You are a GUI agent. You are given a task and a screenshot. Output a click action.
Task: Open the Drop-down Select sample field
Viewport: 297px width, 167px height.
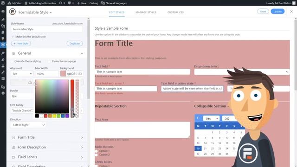242,72
